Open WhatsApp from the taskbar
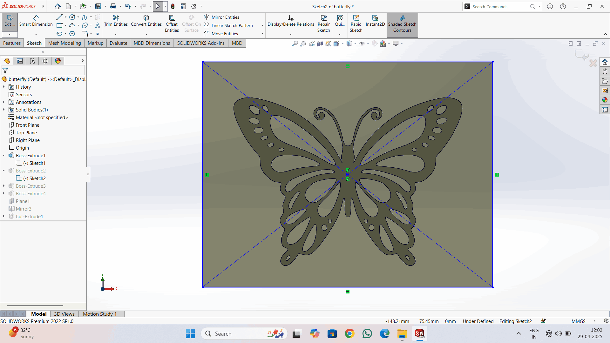 [367, 333]
